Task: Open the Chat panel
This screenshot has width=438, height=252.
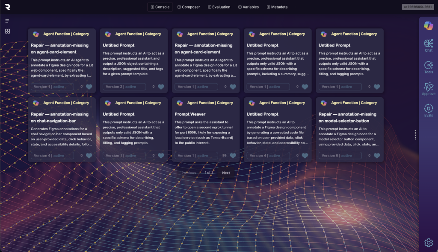Action: (429, 46)
